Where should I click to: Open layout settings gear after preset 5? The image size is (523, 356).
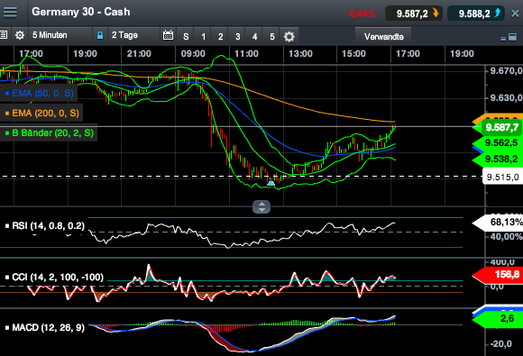tap(289, 36)
